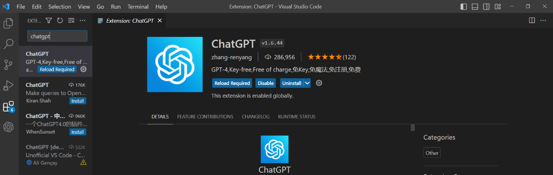Viewport: 553px width, 175px height.
Task: Toggle secondary side bar layout icon
Action: pyautogui.click(x=486, y=7)
